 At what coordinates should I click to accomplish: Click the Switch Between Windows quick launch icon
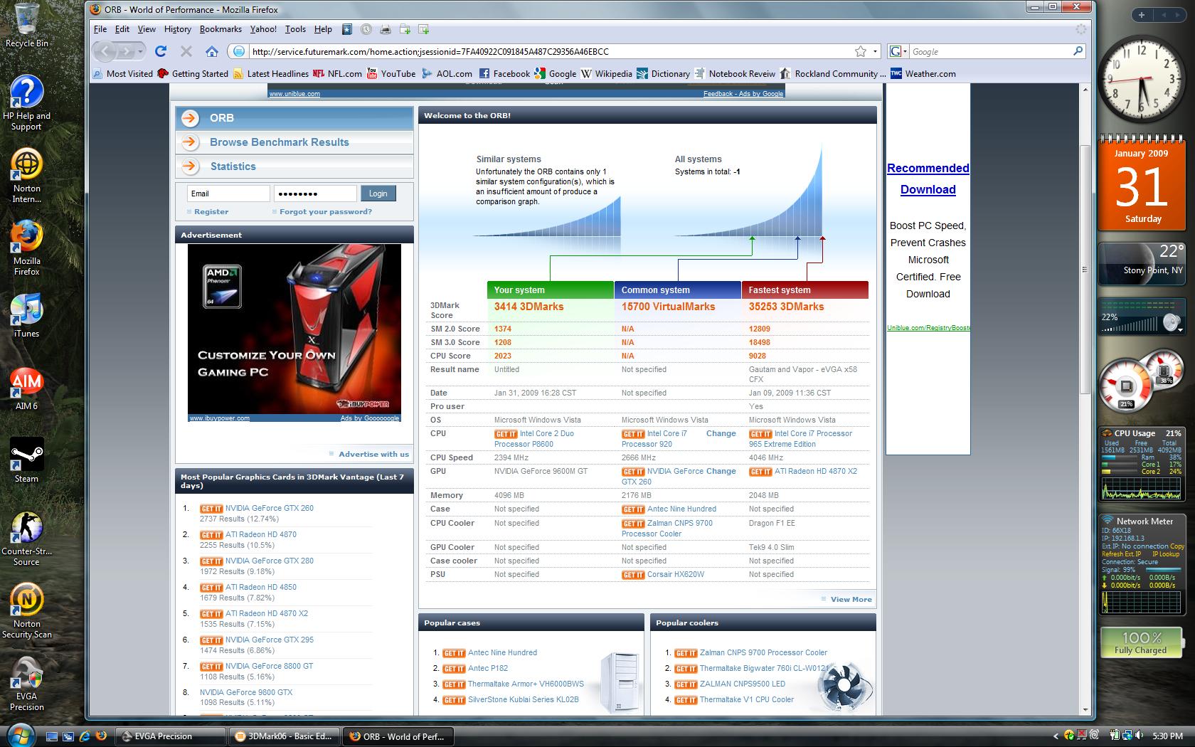(68, 736)
